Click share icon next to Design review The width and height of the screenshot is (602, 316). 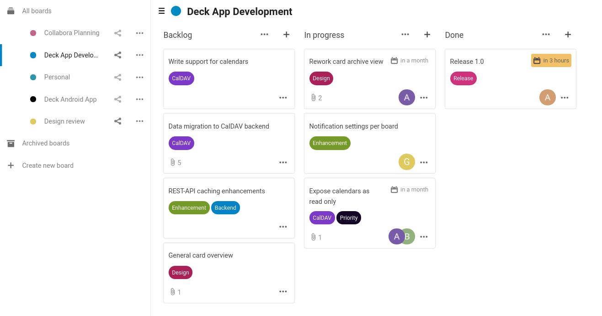pos(117,121)
